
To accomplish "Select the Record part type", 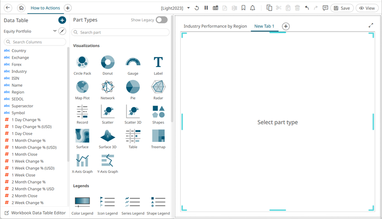I will point(82,114).
